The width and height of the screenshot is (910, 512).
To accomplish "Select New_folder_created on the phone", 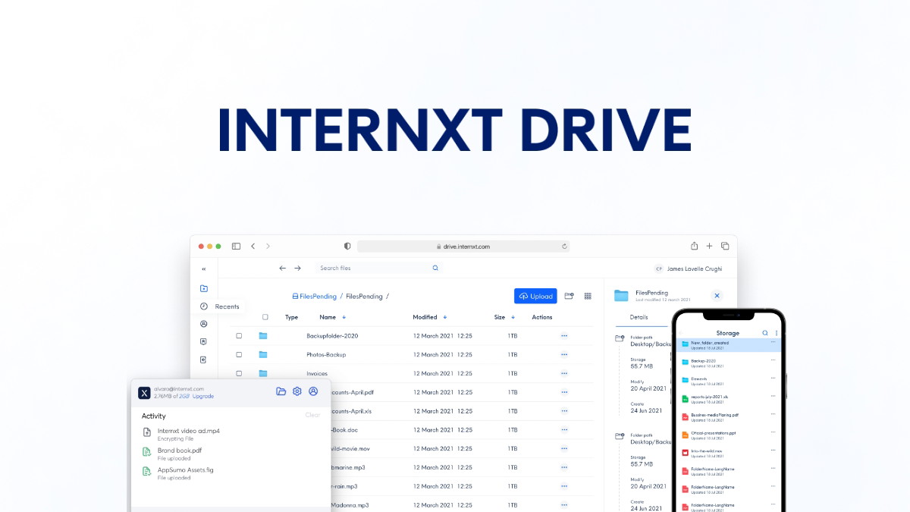I will pyautogui.click(x=728, y=344).
